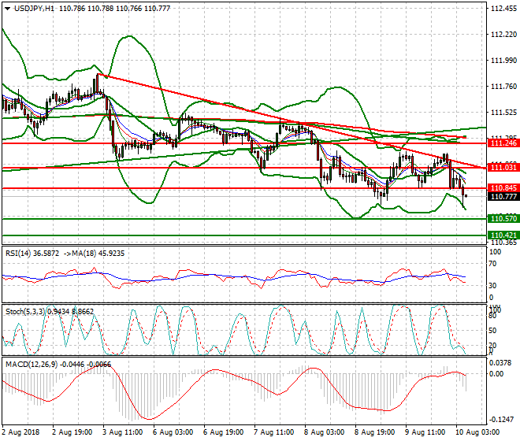Click the USDJPY,H1 chart title text

(34, 9)
